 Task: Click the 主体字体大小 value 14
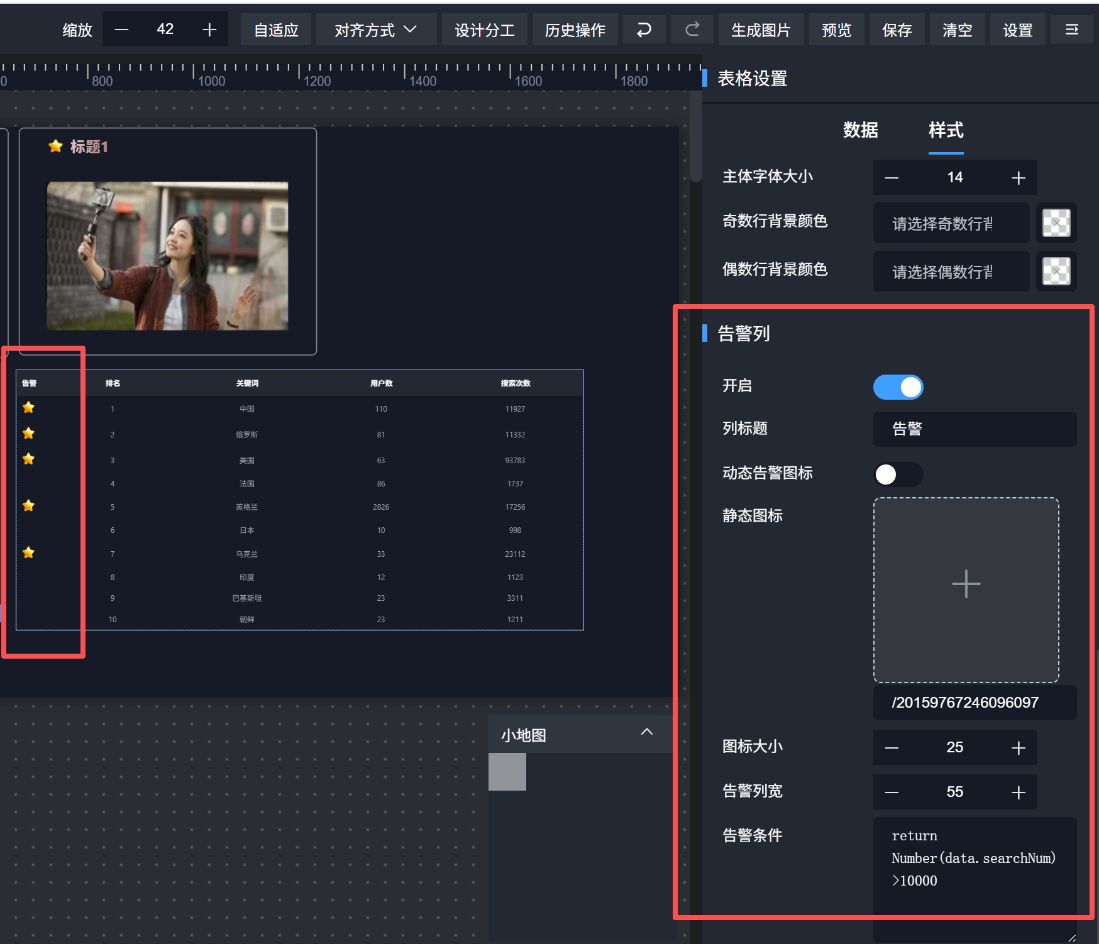[x=955, y=178]
